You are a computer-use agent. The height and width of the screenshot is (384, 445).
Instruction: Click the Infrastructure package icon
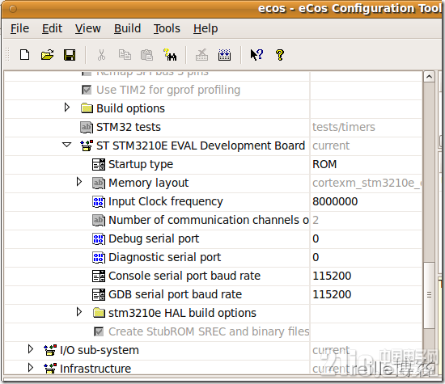tap(50, 369)
